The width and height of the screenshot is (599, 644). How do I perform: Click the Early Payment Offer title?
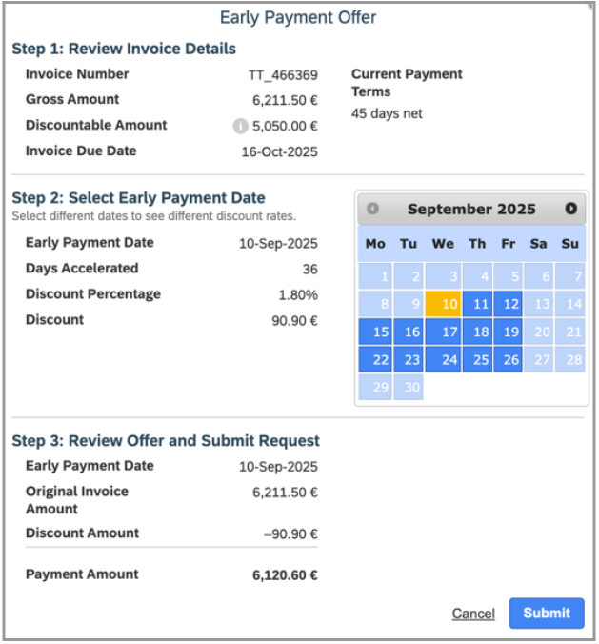[x=298, y=18]
